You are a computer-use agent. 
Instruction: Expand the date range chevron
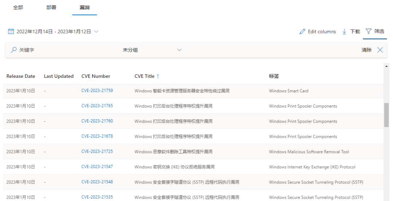(x=96, y=32)
